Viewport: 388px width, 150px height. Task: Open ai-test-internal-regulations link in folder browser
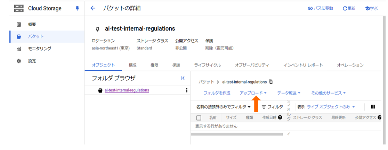coord(127,90)
